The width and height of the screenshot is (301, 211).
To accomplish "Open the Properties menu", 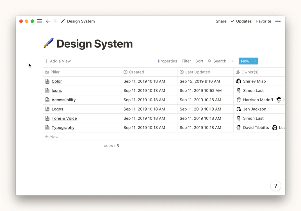I will click(x=167, y=61).
